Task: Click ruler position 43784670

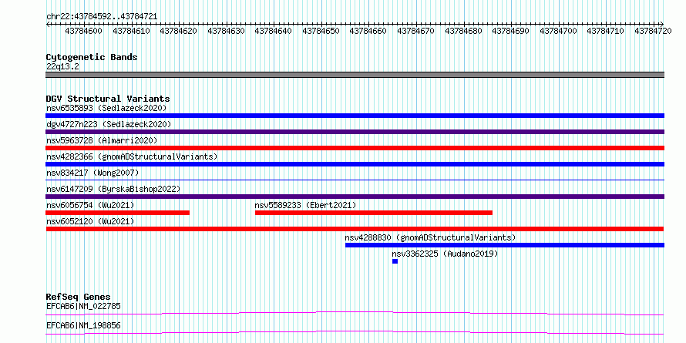Action: pyautogui.click(x=416, y=32)
